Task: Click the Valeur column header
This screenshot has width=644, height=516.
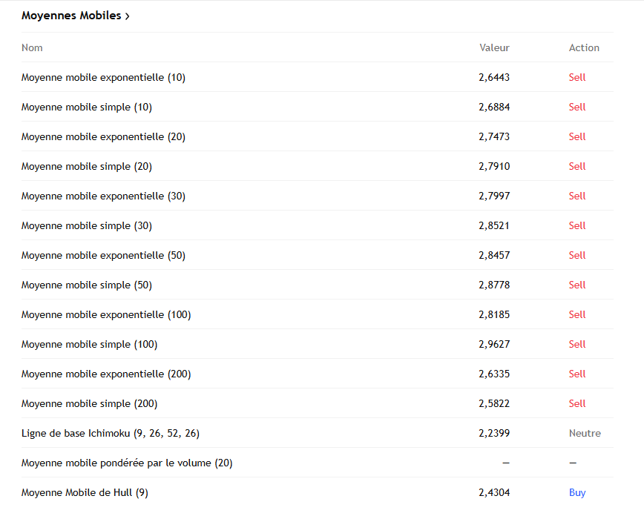Action: pos(494,47)
